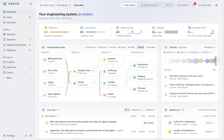
Task: Open the 8 notices indicator
Action: (x=183, y=5)
